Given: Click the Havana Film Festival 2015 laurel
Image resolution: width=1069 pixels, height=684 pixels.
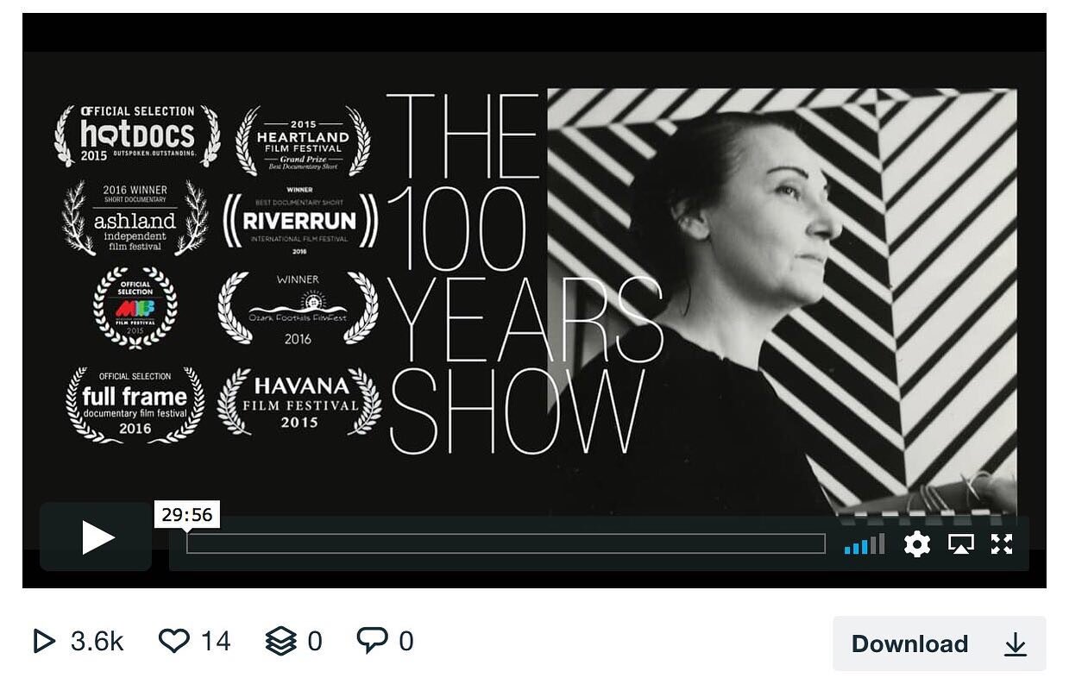Looking at the screenshot, I should pos(299,401).
